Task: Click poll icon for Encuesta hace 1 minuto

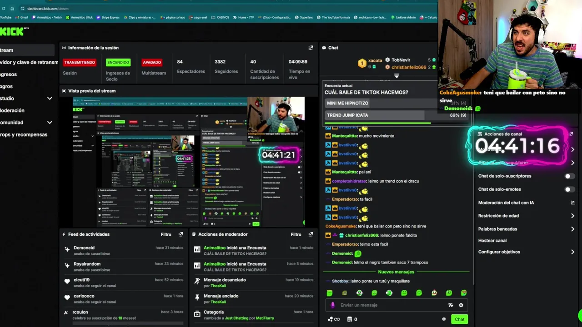Action: (x=197, y=249)
